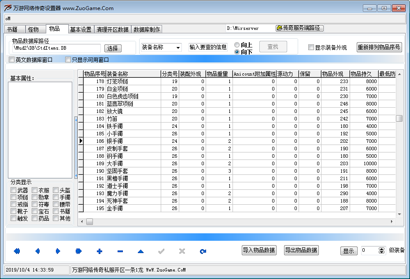This screenshot has width=410, height=279.
Task: Go to next record arrow
Action: [58, 251]
